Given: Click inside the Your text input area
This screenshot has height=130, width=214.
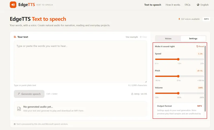Looking at the screenshot, I should pyautogui.click(x=81, y=62).
